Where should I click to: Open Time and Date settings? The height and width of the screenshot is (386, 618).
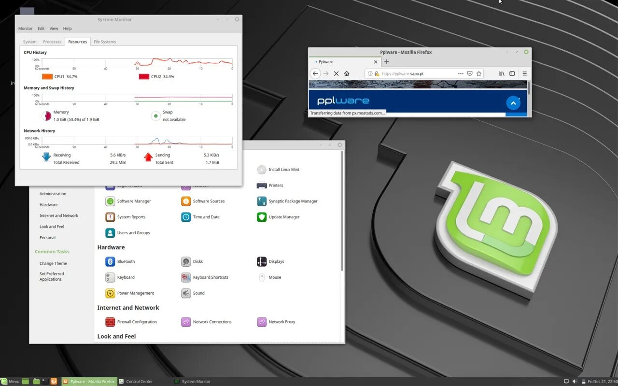tap(200, 217)
